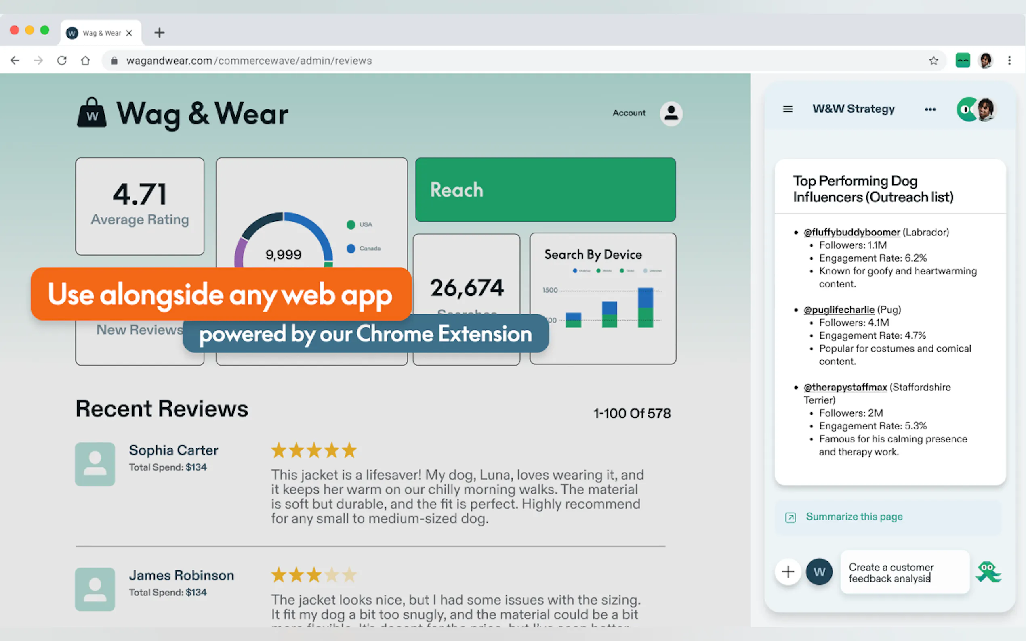
Task: Reload the page with refresh icon
Action: pyautogui.click(x=62, y=61)
